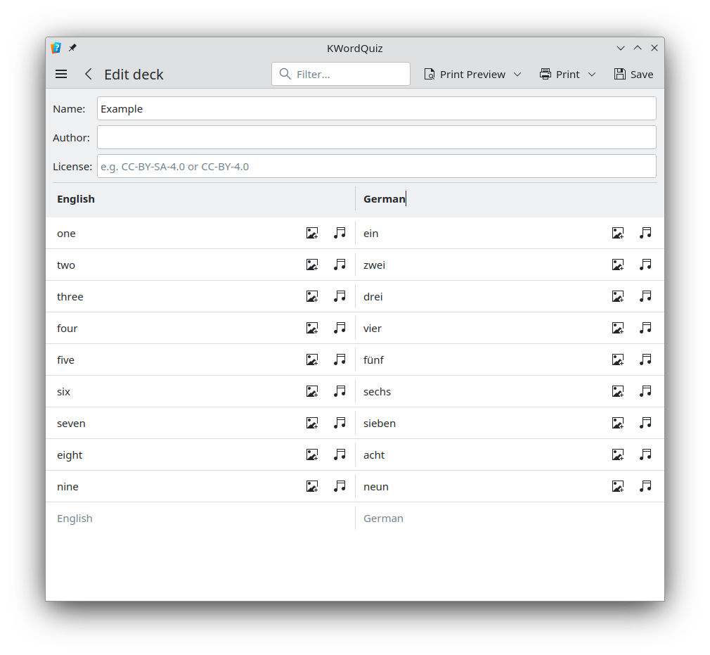Click the English column header
Screen dimensions: 710x655
point(76,199)
